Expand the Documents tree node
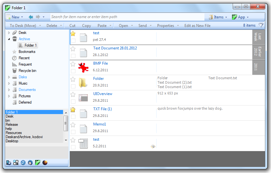 click(x=9, y=90)
